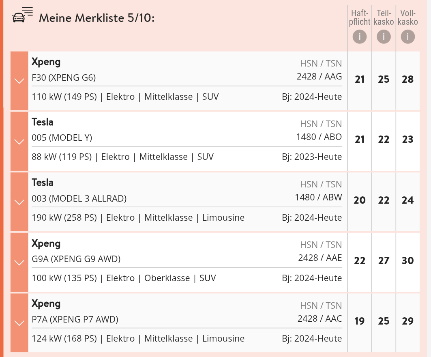Select the Haftpflicht column header
This screenshot has width=431, height=357.
click(360, 17)
